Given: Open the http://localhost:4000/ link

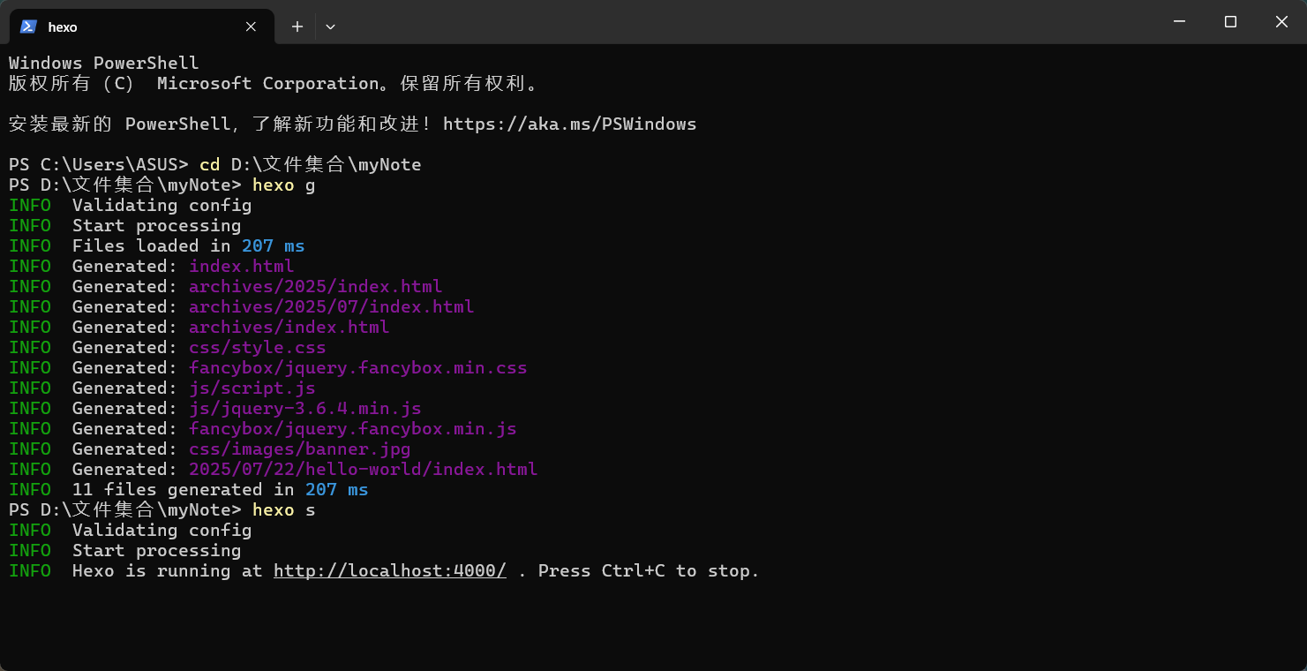Looking at the screenshot, I should 389,571.
